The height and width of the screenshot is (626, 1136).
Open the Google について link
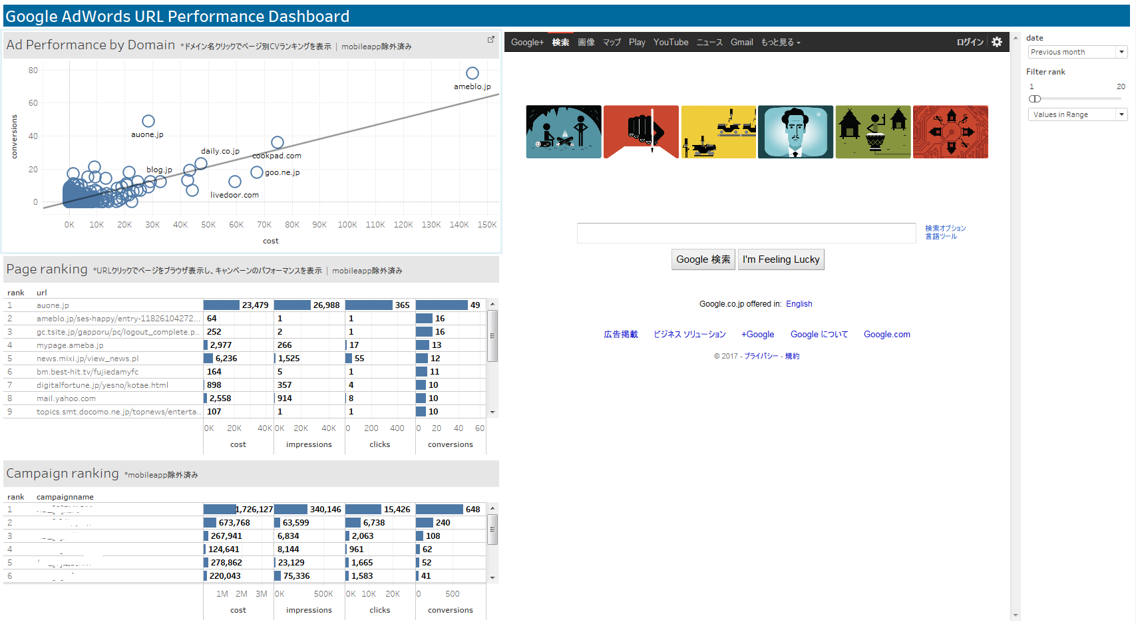(819, 335)
